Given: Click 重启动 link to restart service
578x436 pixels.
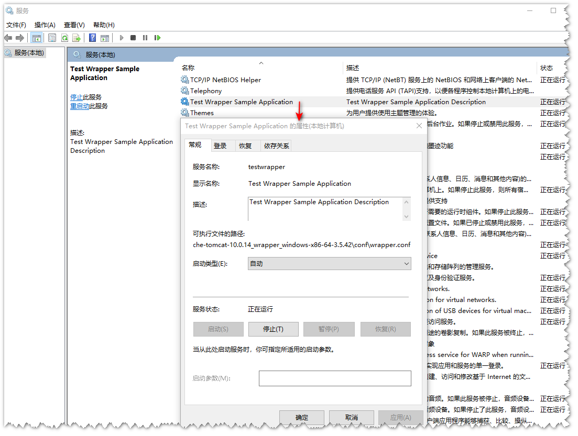Looking at the screenshot, I should (80, 106).
